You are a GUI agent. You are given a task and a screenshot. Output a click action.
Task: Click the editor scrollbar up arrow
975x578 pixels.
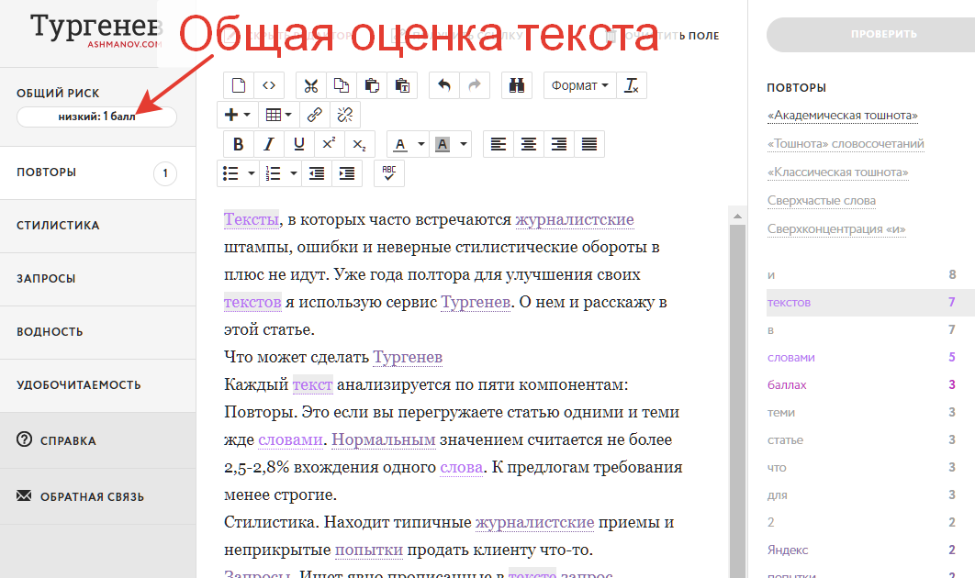(737, 217)
